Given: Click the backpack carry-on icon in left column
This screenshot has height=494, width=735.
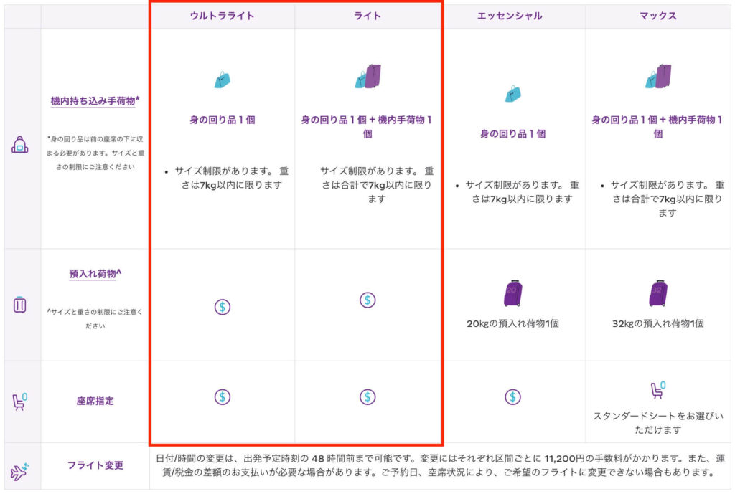Looking at the screenshot, I should pos(19,144).
